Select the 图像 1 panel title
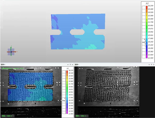 [78, 64]
